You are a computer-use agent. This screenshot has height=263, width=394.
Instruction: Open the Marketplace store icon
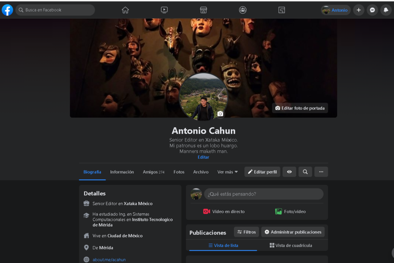204,10
